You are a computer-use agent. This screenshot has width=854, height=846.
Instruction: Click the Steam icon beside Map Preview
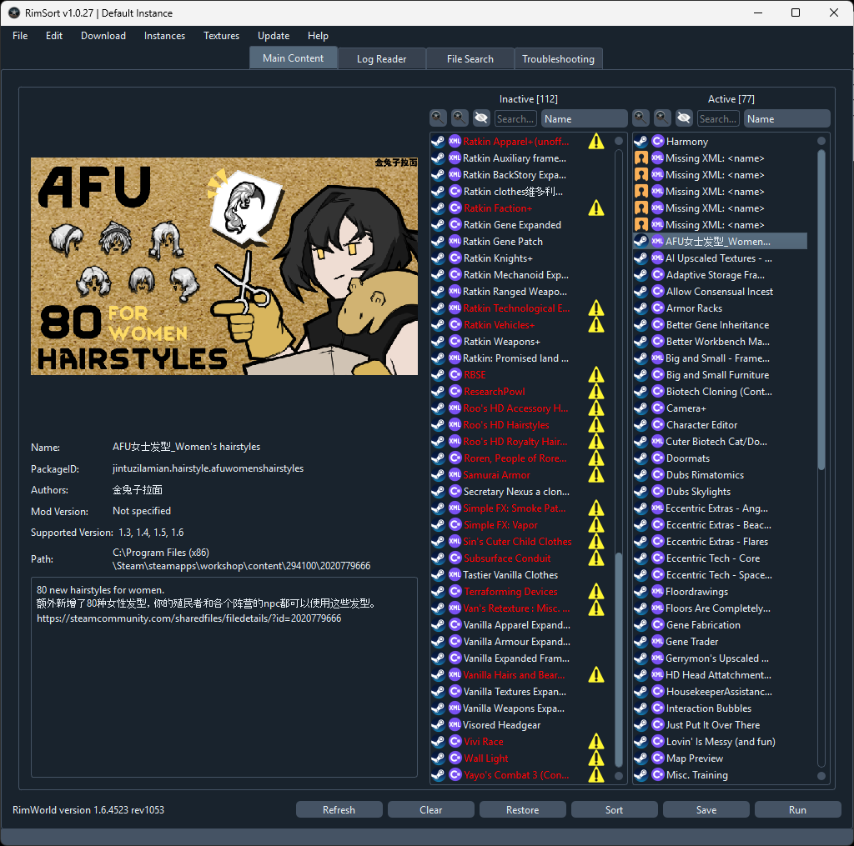coord(641,758)
